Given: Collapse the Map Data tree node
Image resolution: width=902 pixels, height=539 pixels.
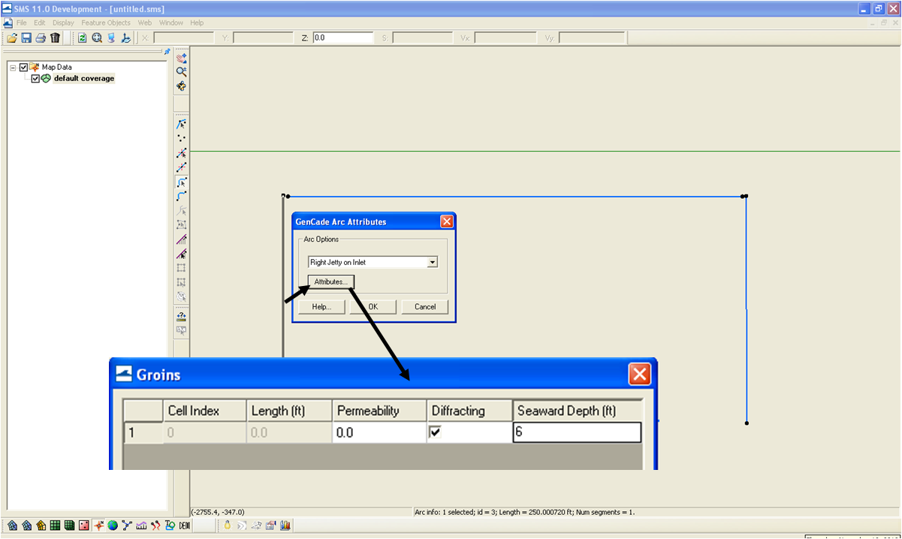Looking at the screenshot, I should pos(13,67).
